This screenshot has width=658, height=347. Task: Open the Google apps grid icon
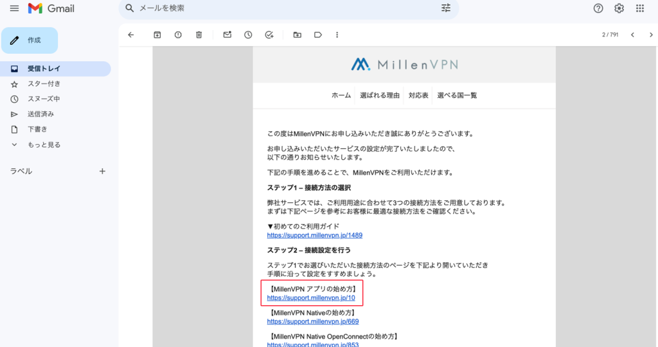coord(639,8)
